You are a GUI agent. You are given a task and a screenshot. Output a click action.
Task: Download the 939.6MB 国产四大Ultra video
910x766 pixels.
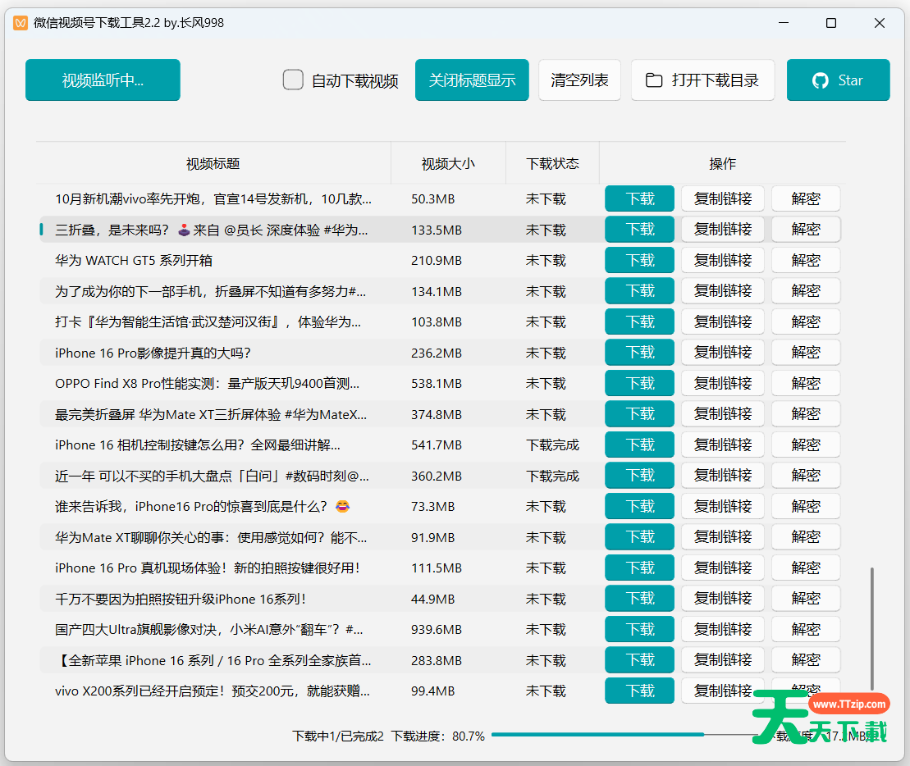639,629
